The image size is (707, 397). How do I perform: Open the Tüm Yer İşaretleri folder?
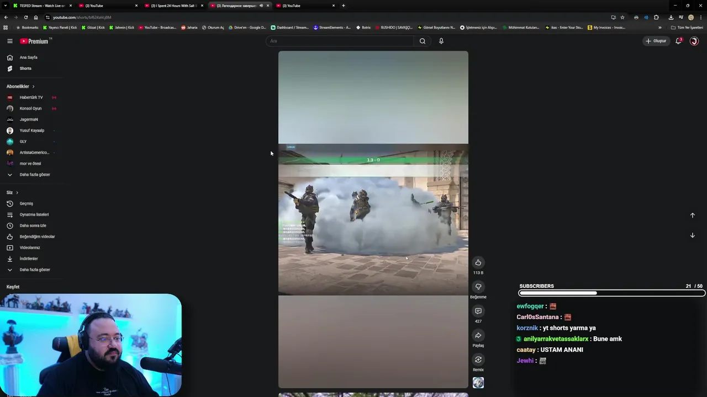687,28
